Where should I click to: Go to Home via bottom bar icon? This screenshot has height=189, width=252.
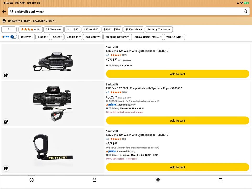click(31, 180)
